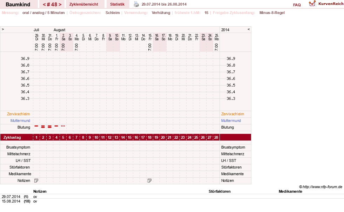Click the left Zervixschleim label
Image resolution: width=344 pixels, height=212 pixels.
click(18, 114)
